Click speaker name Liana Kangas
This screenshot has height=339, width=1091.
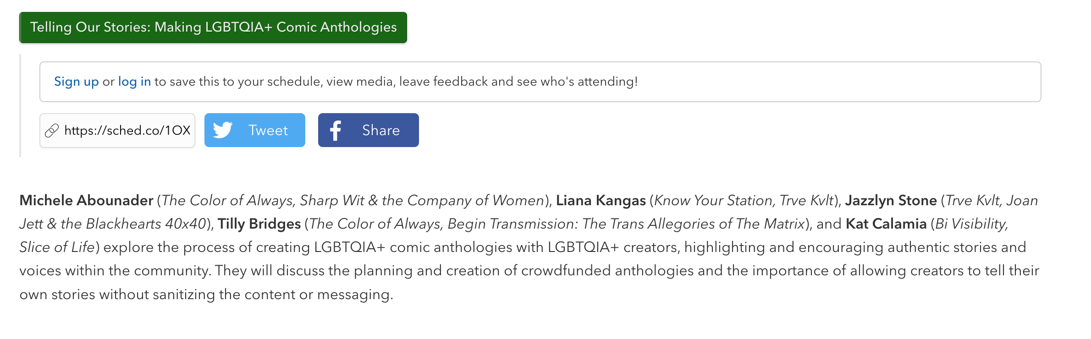tap(601, 201)
